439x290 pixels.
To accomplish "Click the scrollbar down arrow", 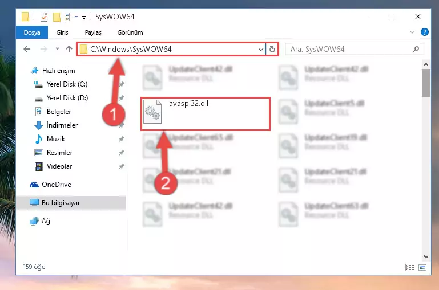I will (426, 257).
